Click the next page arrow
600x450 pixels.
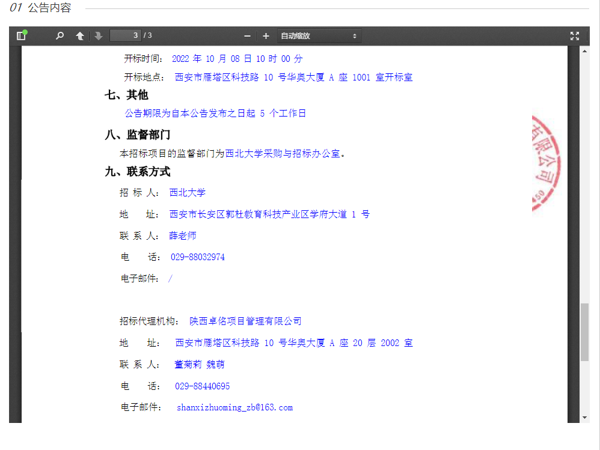click(99, 36)
